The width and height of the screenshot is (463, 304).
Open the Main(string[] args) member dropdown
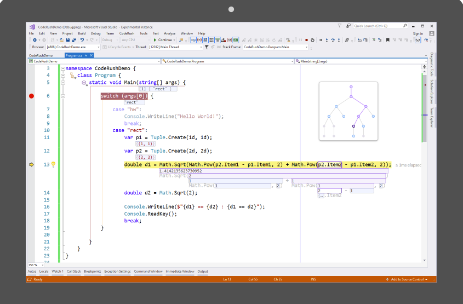361,61
